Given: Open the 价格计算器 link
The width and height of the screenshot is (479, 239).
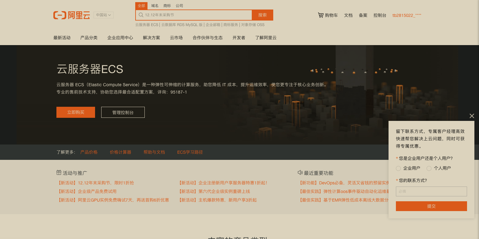Looking at the screenshot, I should (x=121, y=152).
